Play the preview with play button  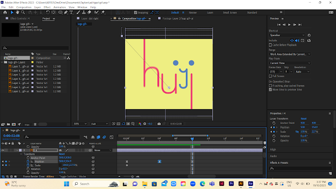coord(289,25)
